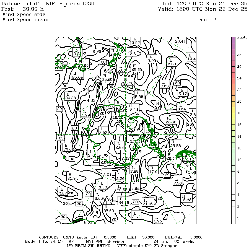Screen dimensions: 249x249
Task: Select the 'H 16.63' maximum label
Action: pos(186,198)
